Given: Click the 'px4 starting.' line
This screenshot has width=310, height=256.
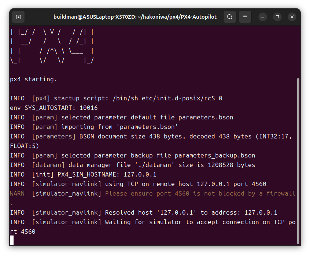Looking at the screenshot, I should click(x=33, y=79).
